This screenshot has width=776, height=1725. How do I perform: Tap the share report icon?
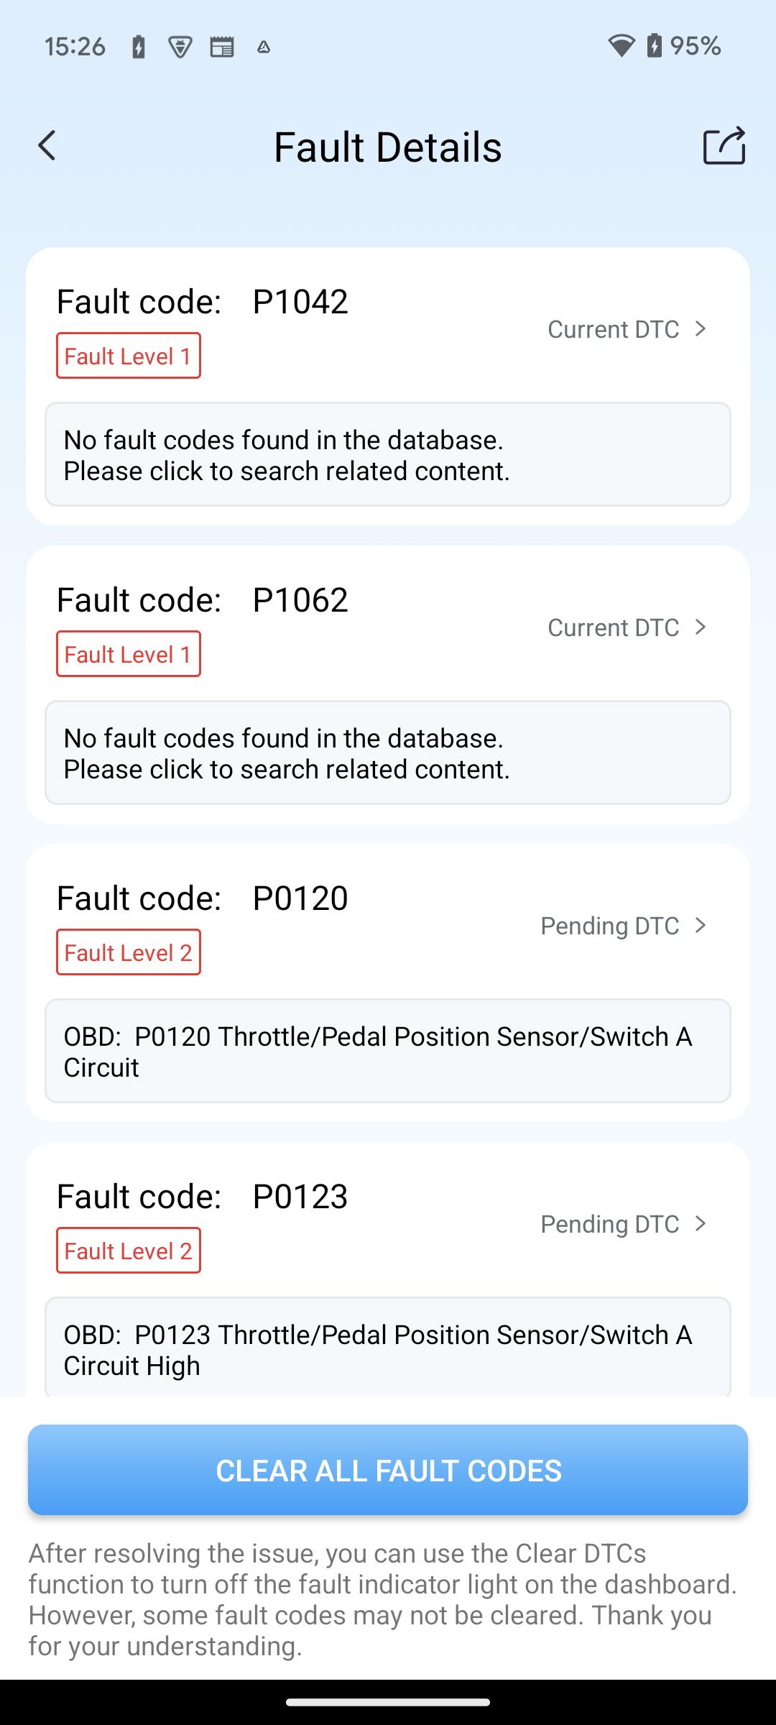(724, 146)
